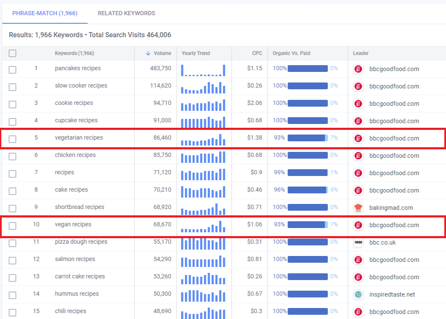446x319 pixels.
Task: Click the bbcgoodfood icon in chili recipes row
Action: 358,312
